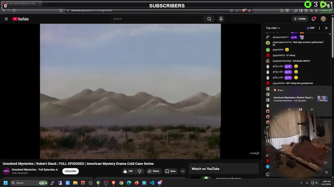Close the live chat panel
The image size is (334, 187).
click(326, 28)
